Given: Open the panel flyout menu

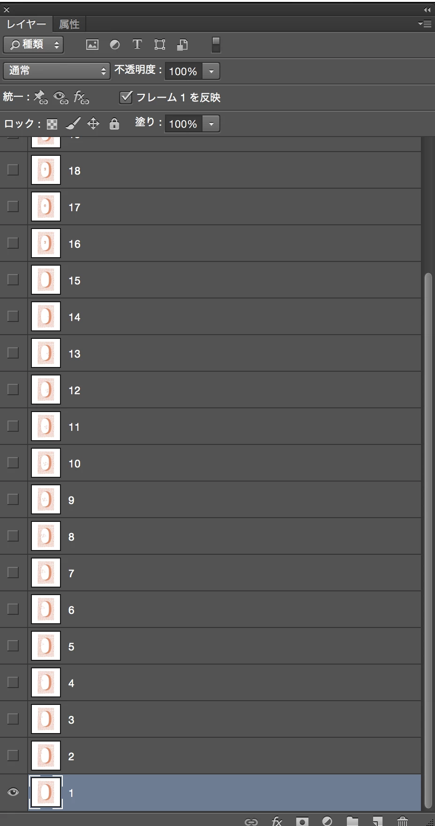Looking at the screenshot, I should tap(425, 23).
